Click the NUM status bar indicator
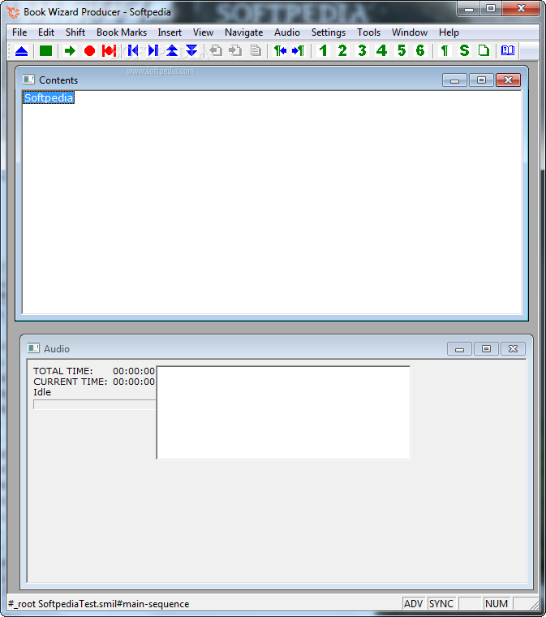This screenshot has width=546, height=617. point(496,604)
